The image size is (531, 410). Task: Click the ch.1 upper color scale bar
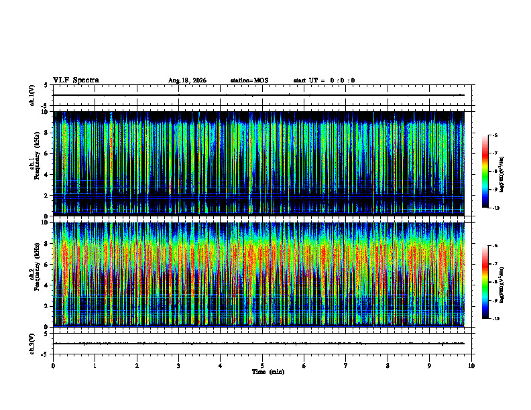click(485, 172)
